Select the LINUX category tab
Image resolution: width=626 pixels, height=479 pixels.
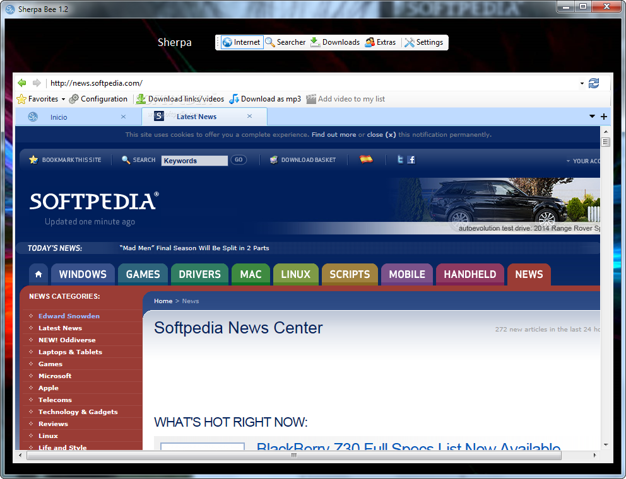click(296, 274)
